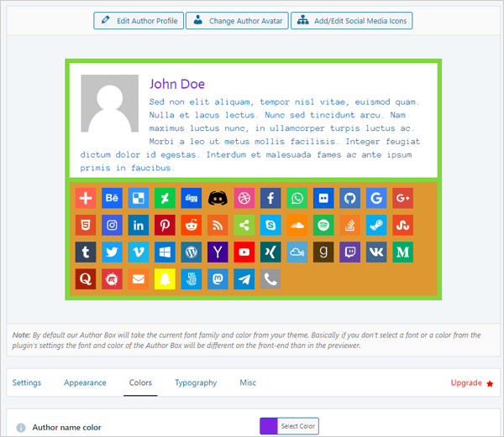Select the Reddit social icon
The image size is (504, 437).
(192, 226)
